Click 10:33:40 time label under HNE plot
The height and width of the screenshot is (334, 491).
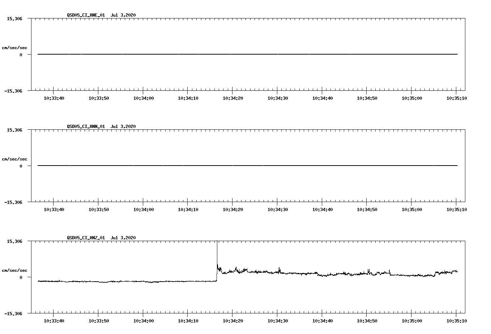[x=54, y=98]
